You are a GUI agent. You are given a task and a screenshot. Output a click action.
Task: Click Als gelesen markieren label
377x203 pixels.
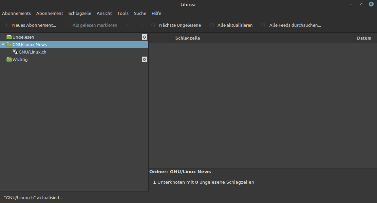(x=95, y=25)
